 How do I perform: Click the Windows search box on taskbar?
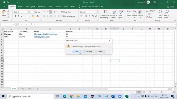coord(30,96)
